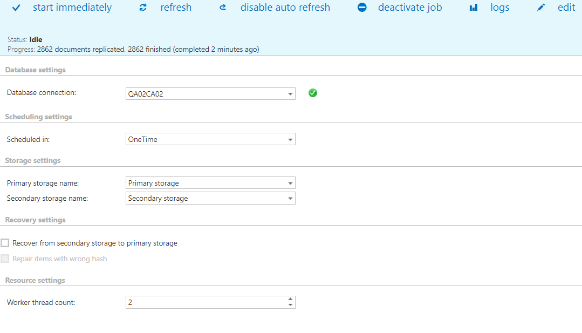The height and width of the screenshot is (333, 582).
Task: Click the logs bar chart icon
Action: [474, 8]
